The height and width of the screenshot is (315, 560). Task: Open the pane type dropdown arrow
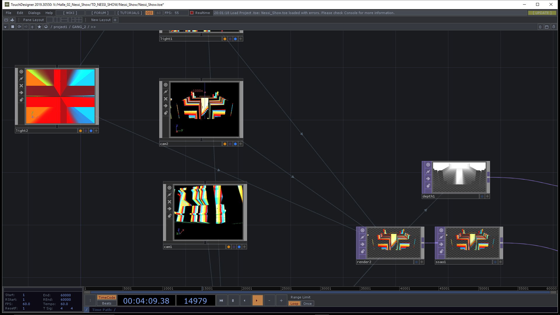tap(5, 27)
